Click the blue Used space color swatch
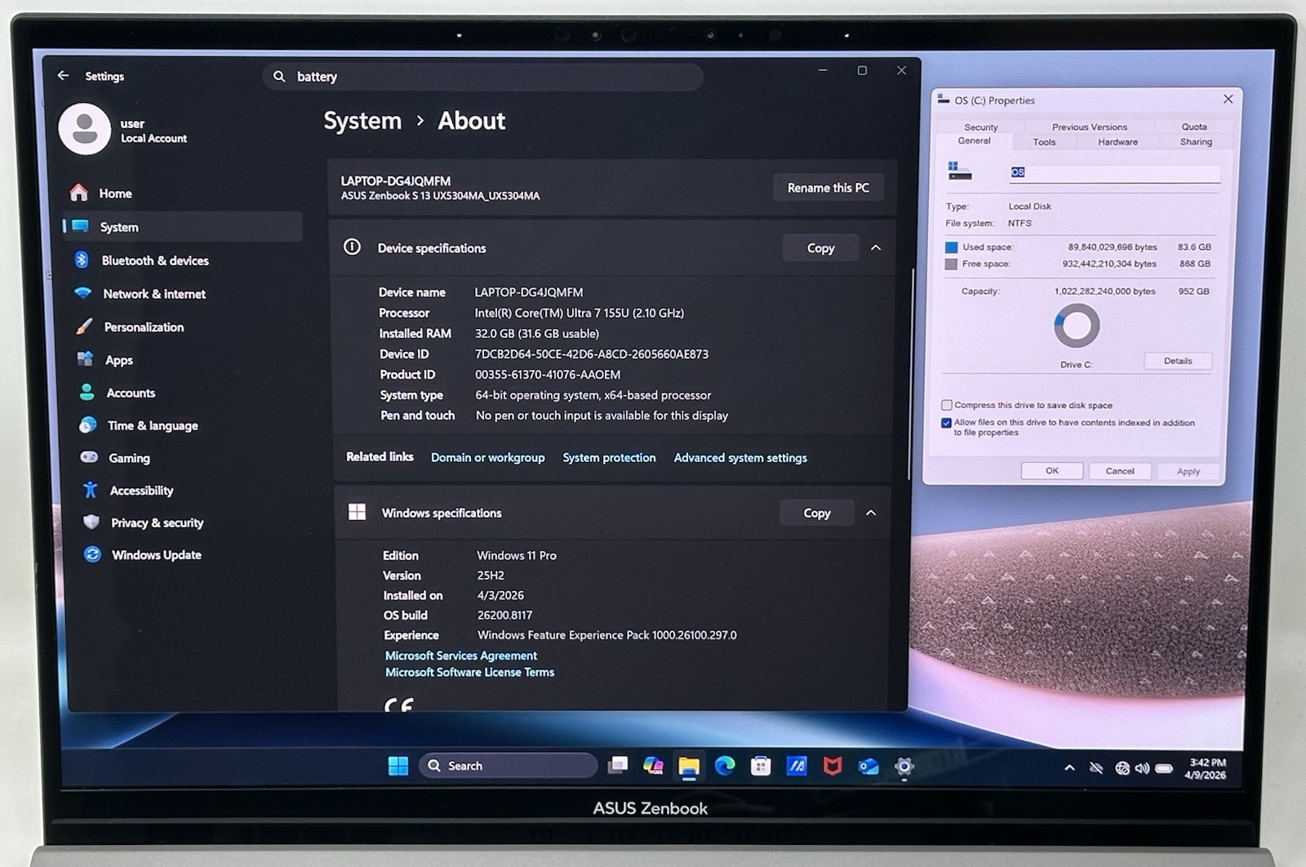The width and height of the screenshot is (1306, 867). point(951,247)
